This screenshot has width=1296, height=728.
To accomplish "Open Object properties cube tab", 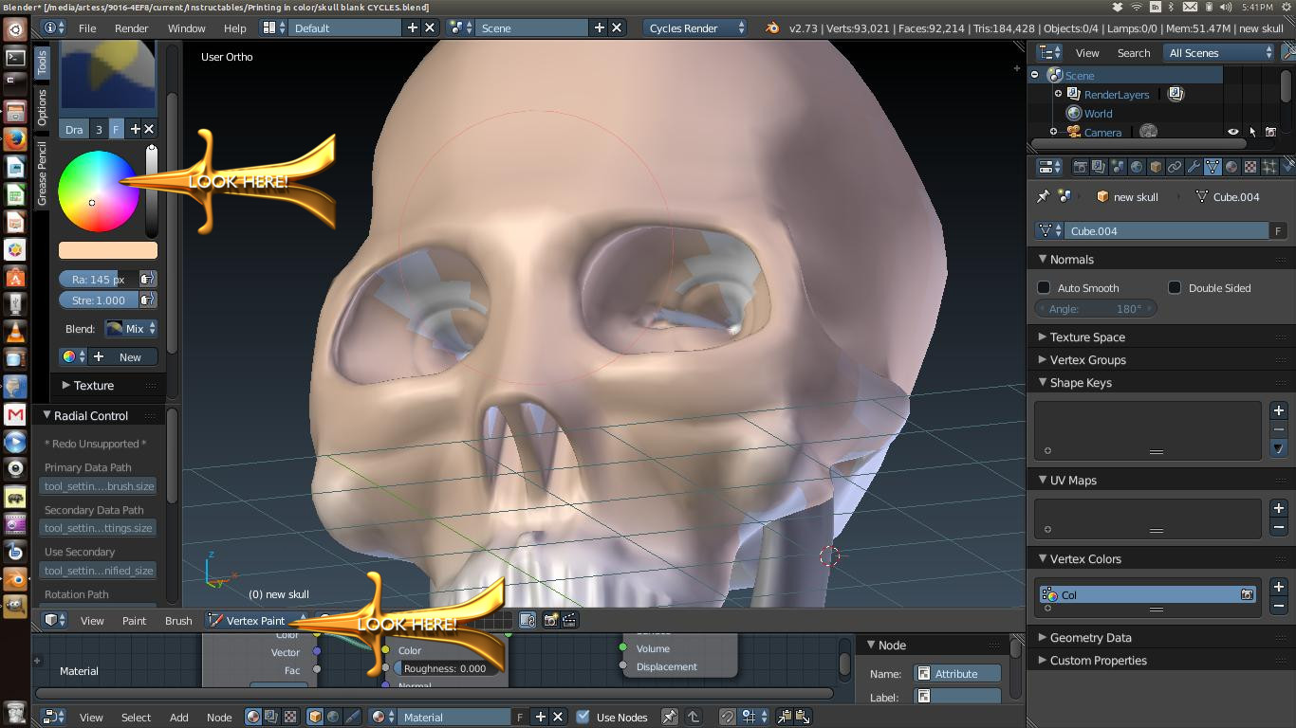I will coord(1156,167).
